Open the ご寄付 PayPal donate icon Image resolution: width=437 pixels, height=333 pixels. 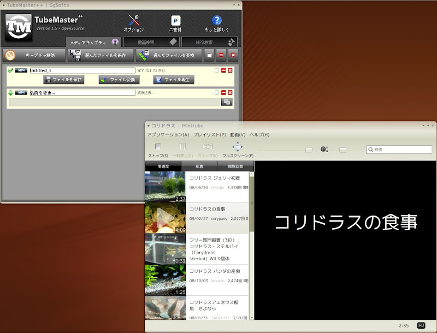click(x=175, y=20)
